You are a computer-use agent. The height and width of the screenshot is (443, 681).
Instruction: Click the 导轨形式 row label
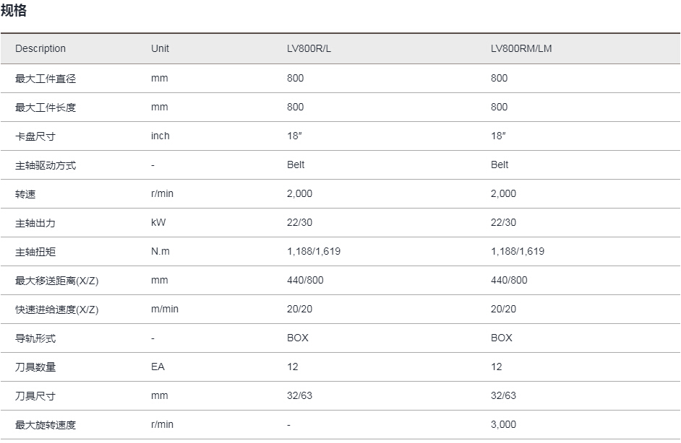point(35,338)
